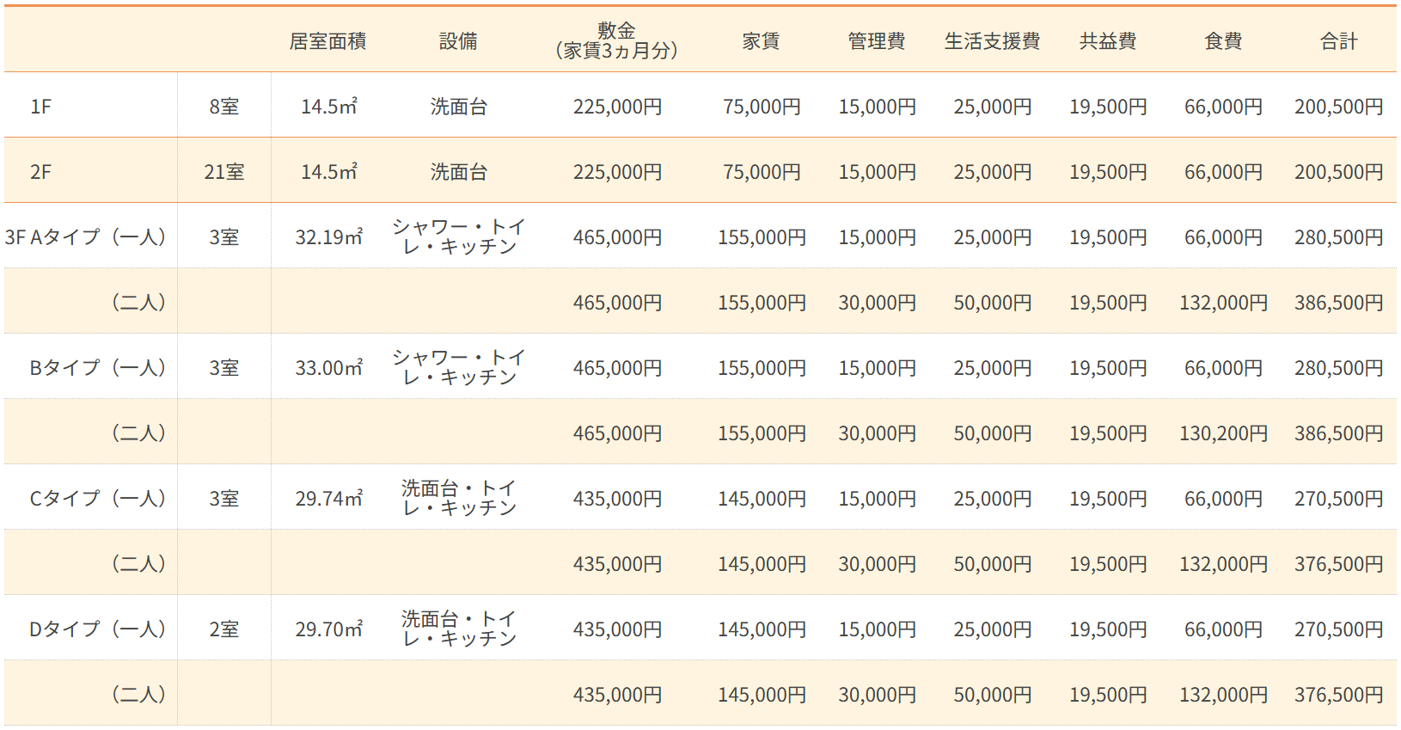
Task: Select the 1F row label
Action: point(40,107)
